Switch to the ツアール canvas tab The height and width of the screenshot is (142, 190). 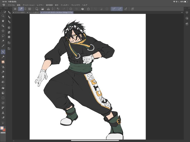pos(33,13)
